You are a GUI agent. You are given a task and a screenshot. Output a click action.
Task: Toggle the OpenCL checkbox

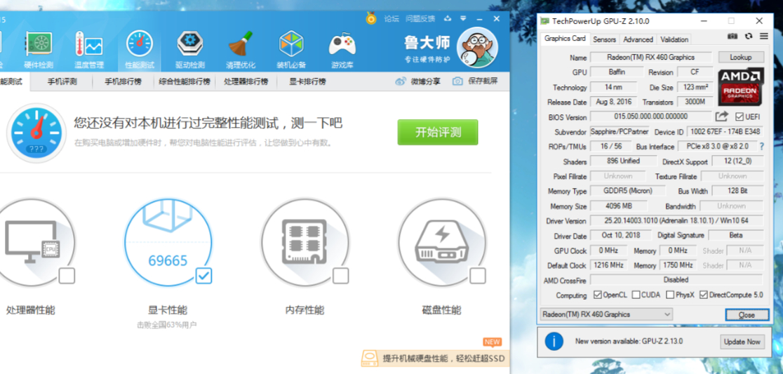[x=597, y=295]
